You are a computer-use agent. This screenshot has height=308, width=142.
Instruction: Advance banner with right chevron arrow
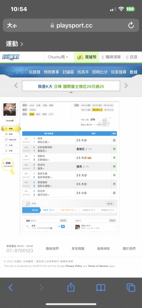pyautogui.click(x=126, y=85)
